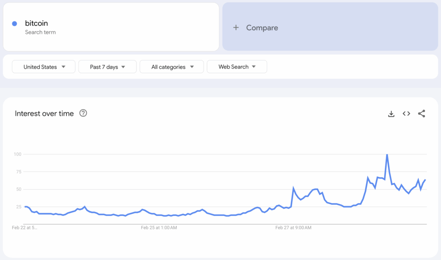Image resolution: width=441 pixels, height=260 pixels.
Task: Open the United States region dropdown
Action: click(43, 67)
